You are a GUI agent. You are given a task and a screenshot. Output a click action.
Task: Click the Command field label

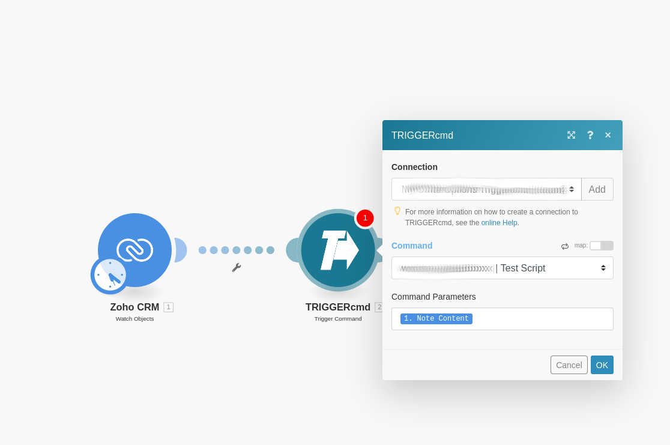(x=412, y=246)
